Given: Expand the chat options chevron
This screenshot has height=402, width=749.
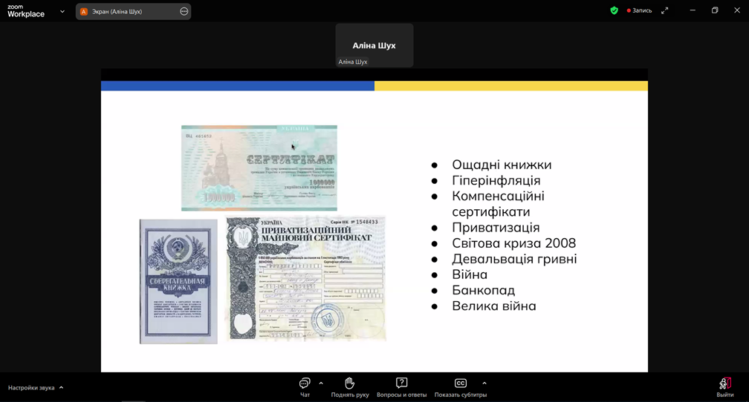Looking at the screenshot, I should point(321,383).
